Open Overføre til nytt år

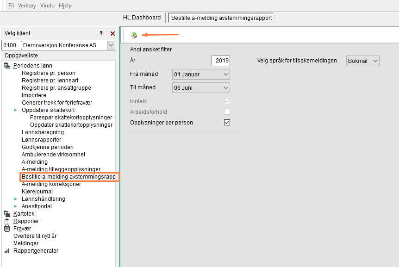pyautogui.click(x=35, y=236)
